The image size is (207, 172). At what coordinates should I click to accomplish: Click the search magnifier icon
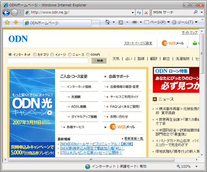click(x=195, y=12)
